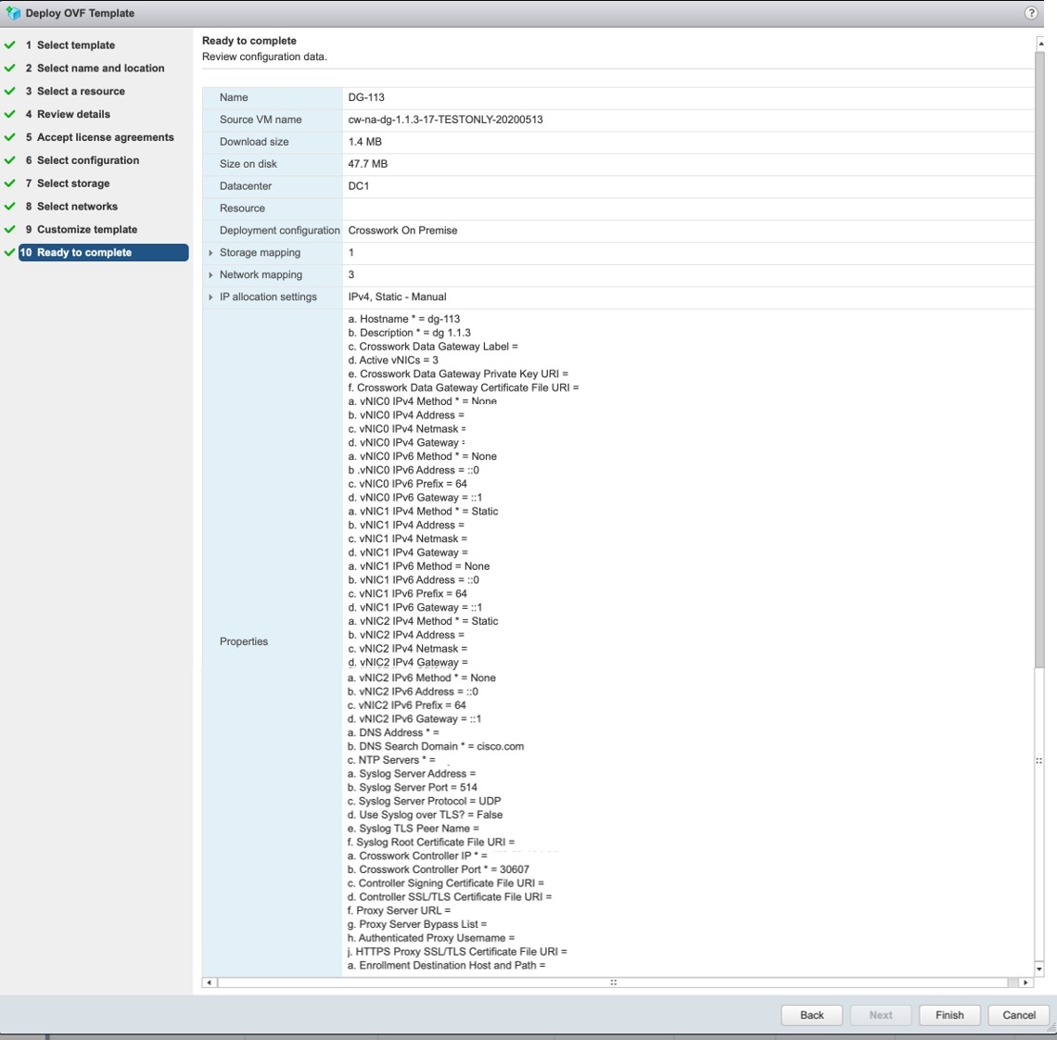Expand the Storage mapping row
Image resolution: width=1057 pixels, height=1040 pixels.
[x=211, y=253]
